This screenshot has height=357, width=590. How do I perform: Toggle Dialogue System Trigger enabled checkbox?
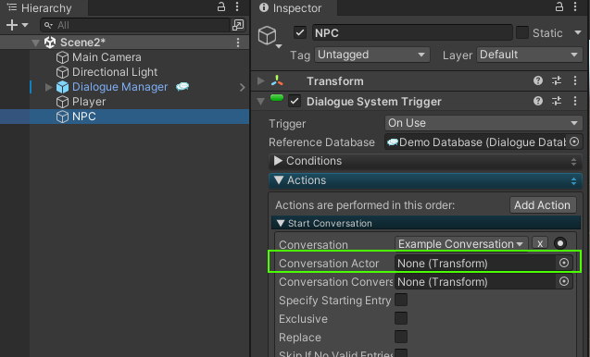pos(295,101)
